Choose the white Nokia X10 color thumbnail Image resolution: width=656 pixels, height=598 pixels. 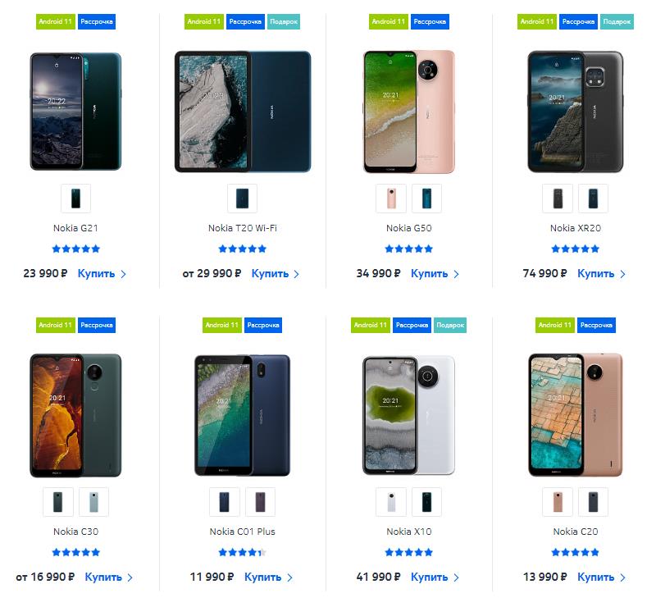click(391, 502)
